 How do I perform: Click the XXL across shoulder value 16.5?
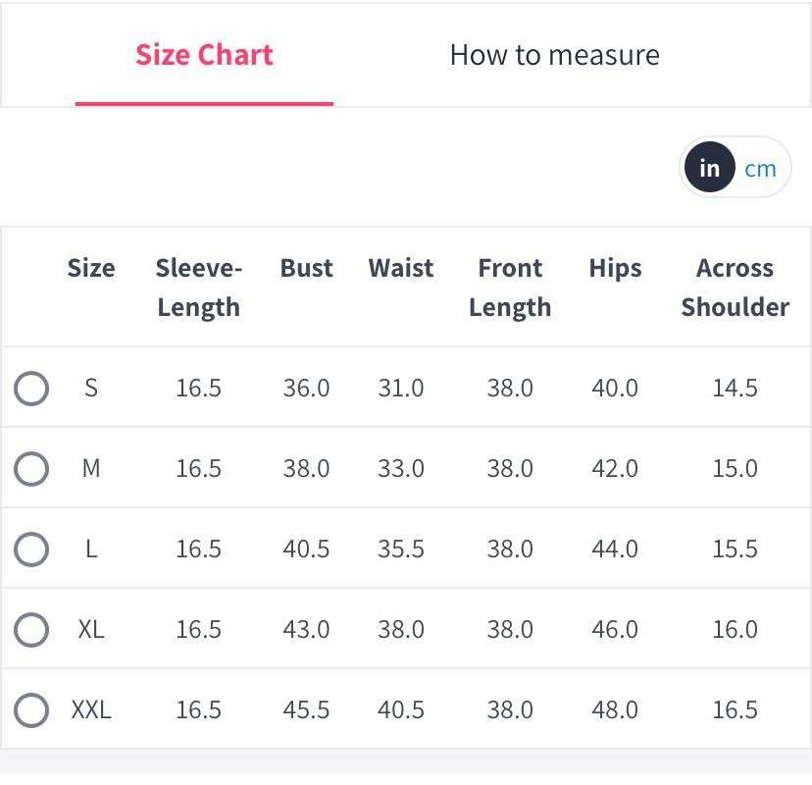(735, 710)
